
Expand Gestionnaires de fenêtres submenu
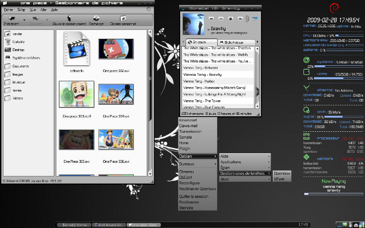[x=245, y=173]
